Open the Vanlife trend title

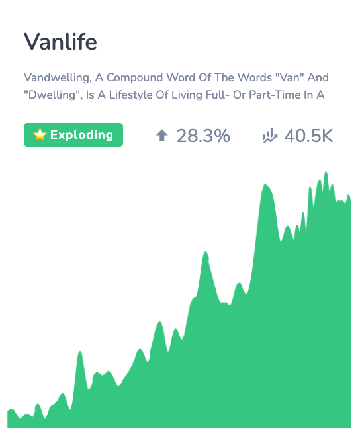[x=60, y=42]
